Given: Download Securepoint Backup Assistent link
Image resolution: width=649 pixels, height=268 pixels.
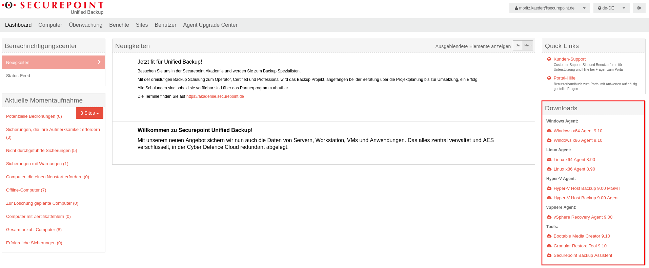Looking at the screenshot, I should 583,255.
